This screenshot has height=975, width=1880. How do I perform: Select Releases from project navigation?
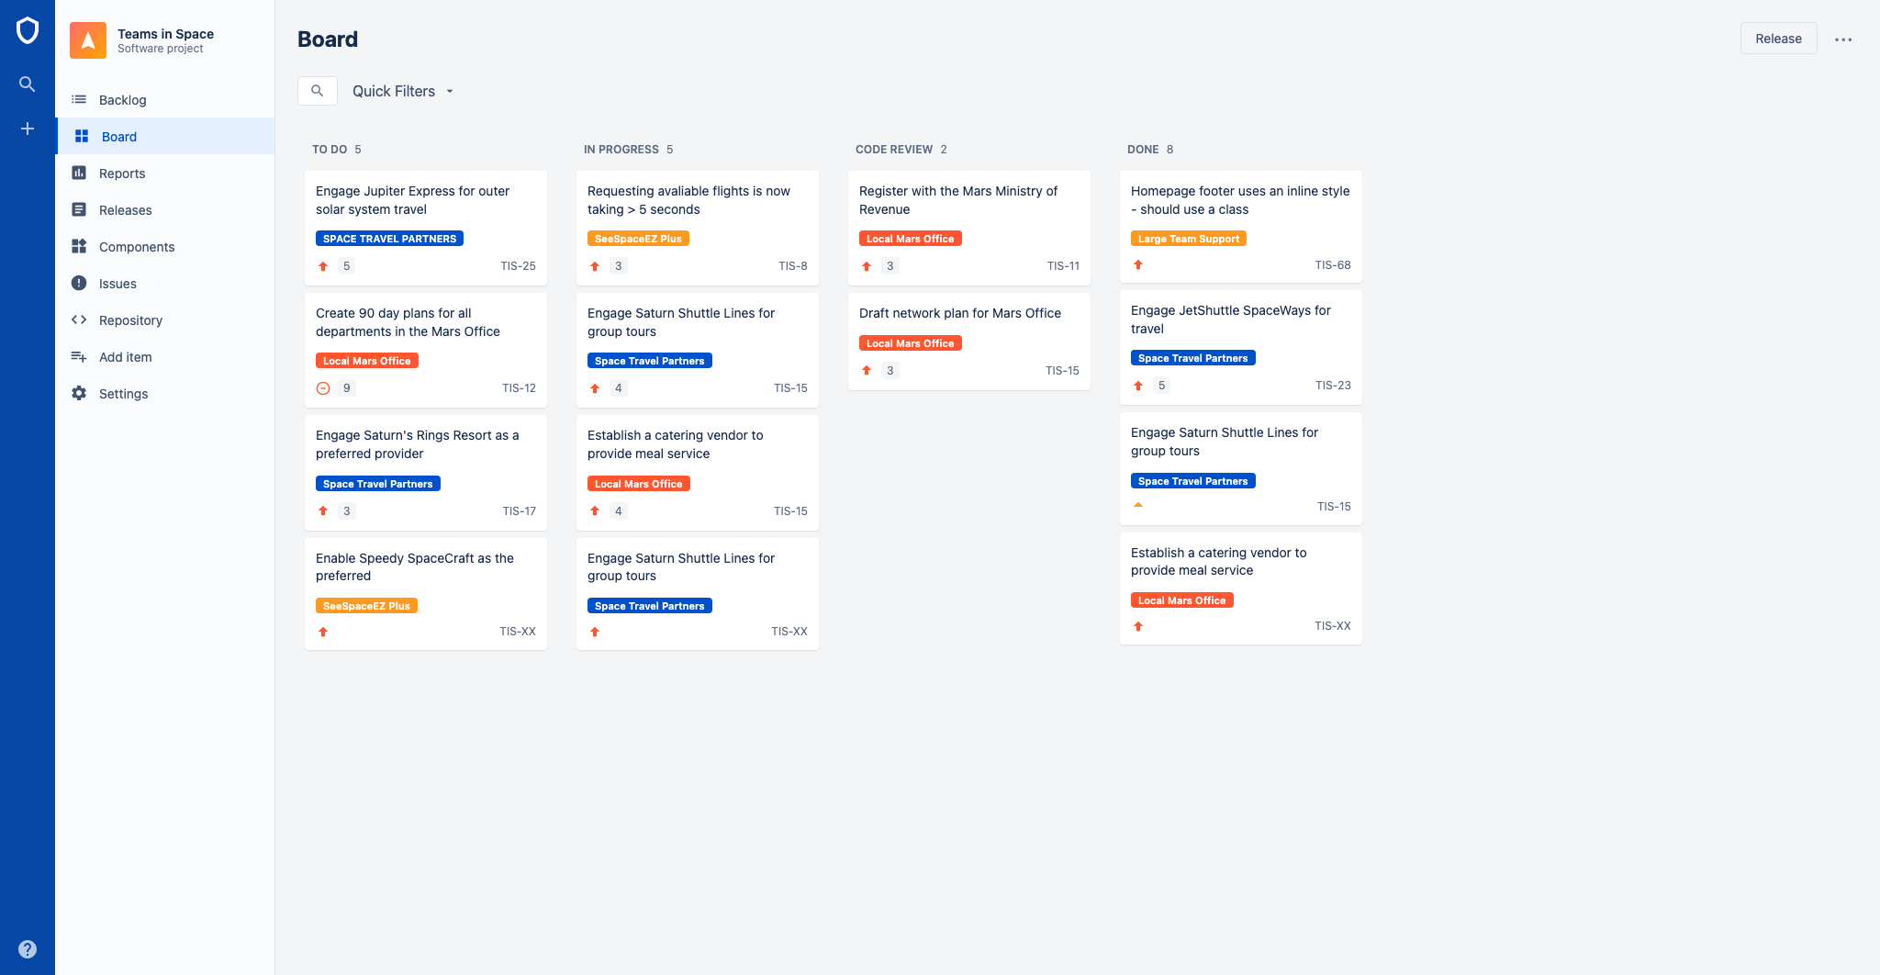(x=125, y=210)
